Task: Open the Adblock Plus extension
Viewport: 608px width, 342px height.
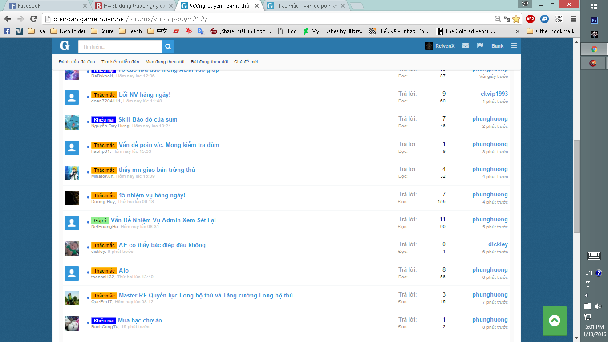Action: (x=530, y=19)
